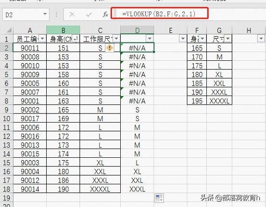This screenshot has height=207, width=266.
Task: Expand the Name Box dropdown arrow
Action: 45,14
